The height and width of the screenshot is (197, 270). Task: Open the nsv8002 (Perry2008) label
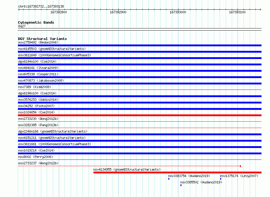[x=35, y=157]
